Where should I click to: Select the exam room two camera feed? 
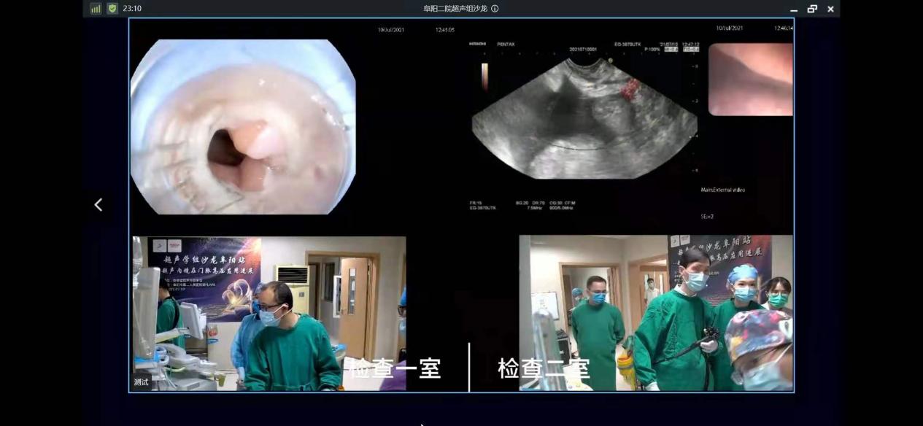[655, 313]
